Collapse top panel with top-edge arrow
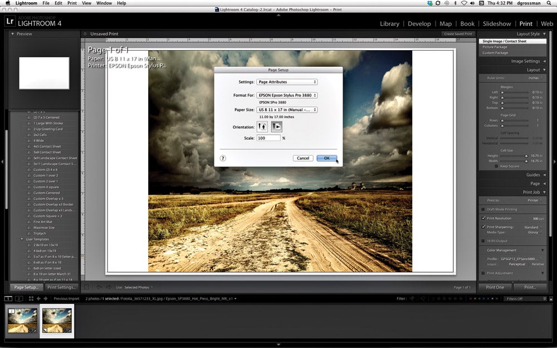 (278, 15)
